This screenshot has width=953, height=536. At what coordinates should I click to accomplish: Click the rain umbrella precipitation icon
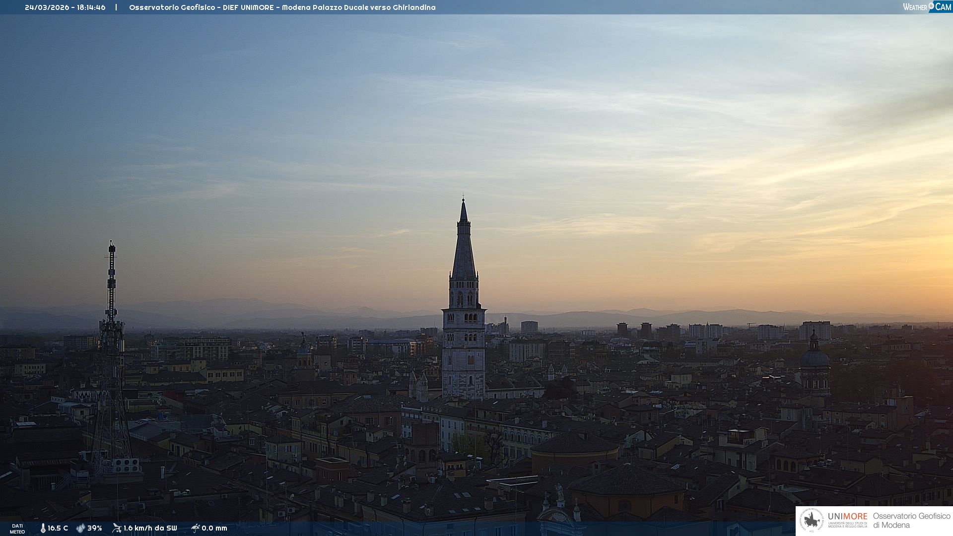click(x=195, y=528)
